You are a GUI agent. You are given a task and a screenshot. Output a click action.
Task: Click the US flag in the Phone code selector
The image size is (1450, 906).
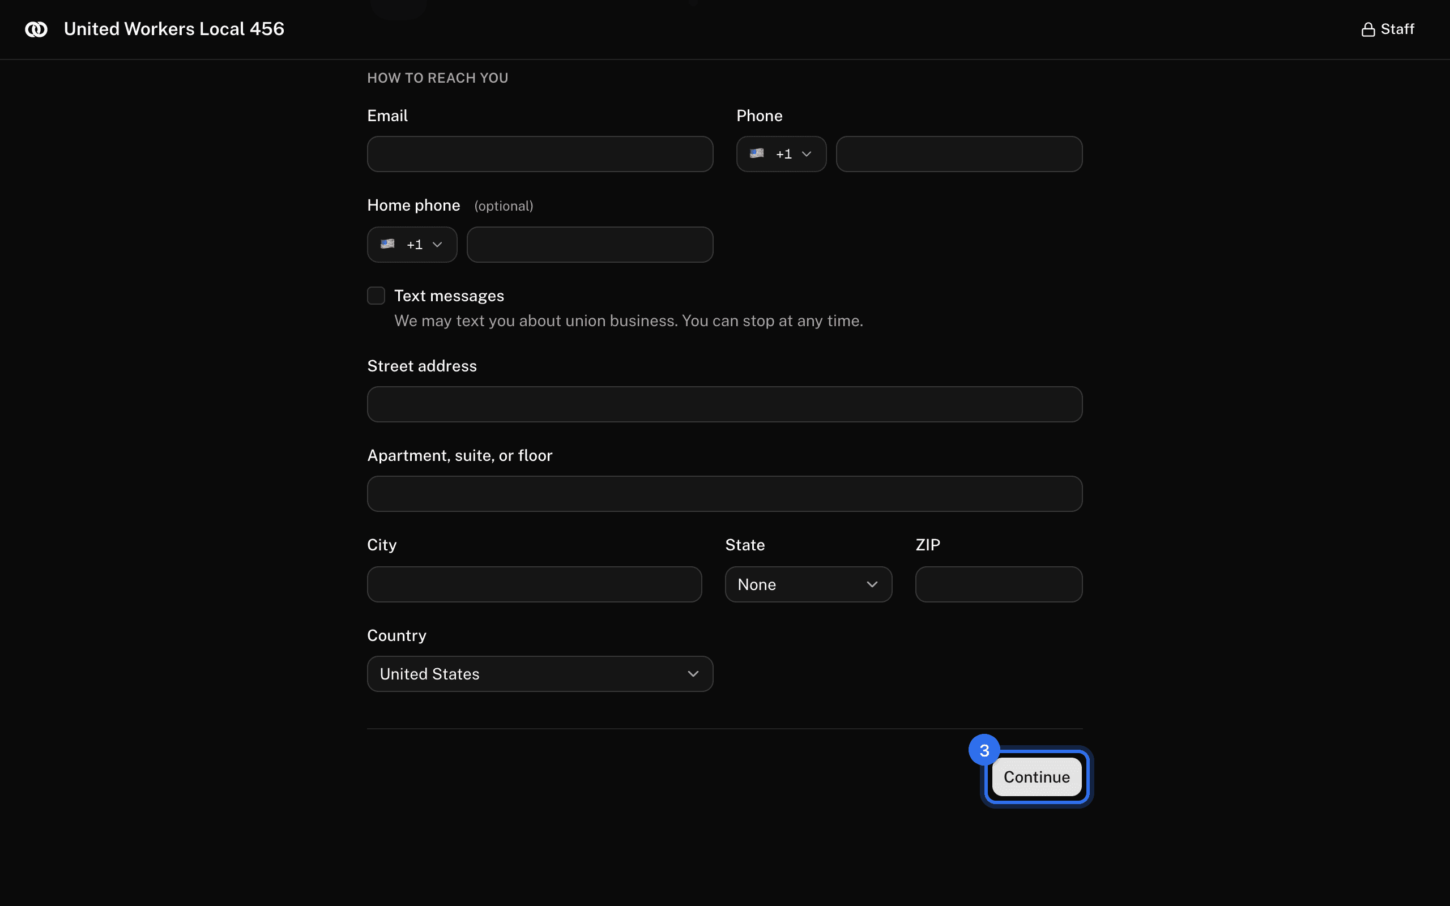pyautogui.click(x=757, y=153)
